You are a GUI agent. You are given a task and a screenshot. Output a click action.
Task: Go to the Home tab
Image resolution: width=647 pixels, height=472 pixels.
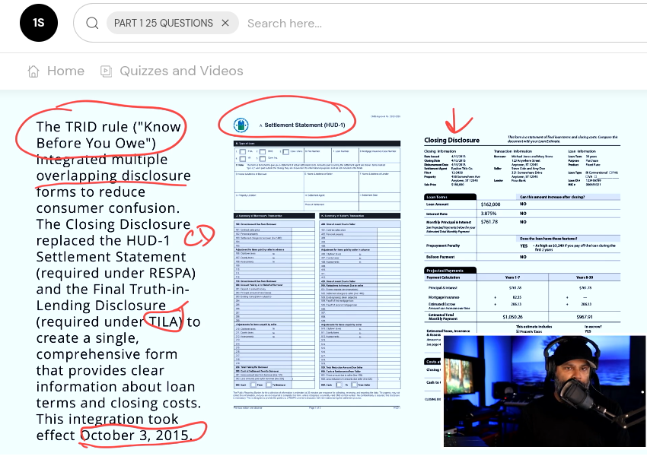click(x=65, y=71)
